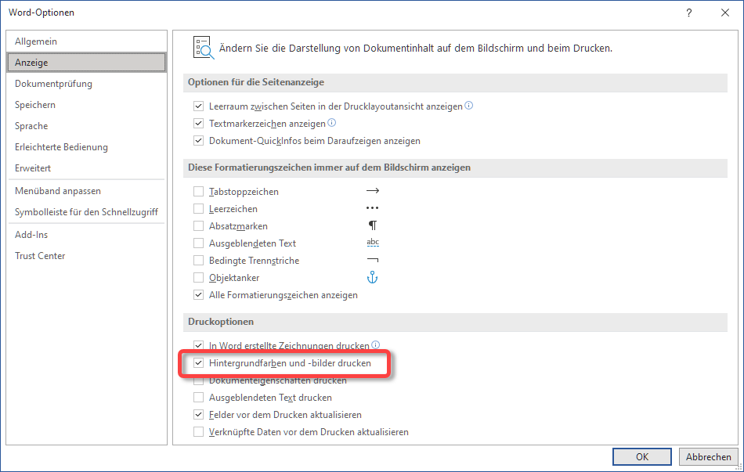The height and width of the screenshot is (472, 744).
Task: Click the three dots symbol for Leerzeichen
Action: click(x=373, y=207)
